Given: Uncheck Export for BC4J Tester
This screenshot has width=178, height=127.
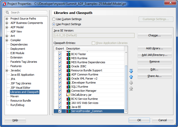Looking at the screenshot, I should (x=60, y=54).
